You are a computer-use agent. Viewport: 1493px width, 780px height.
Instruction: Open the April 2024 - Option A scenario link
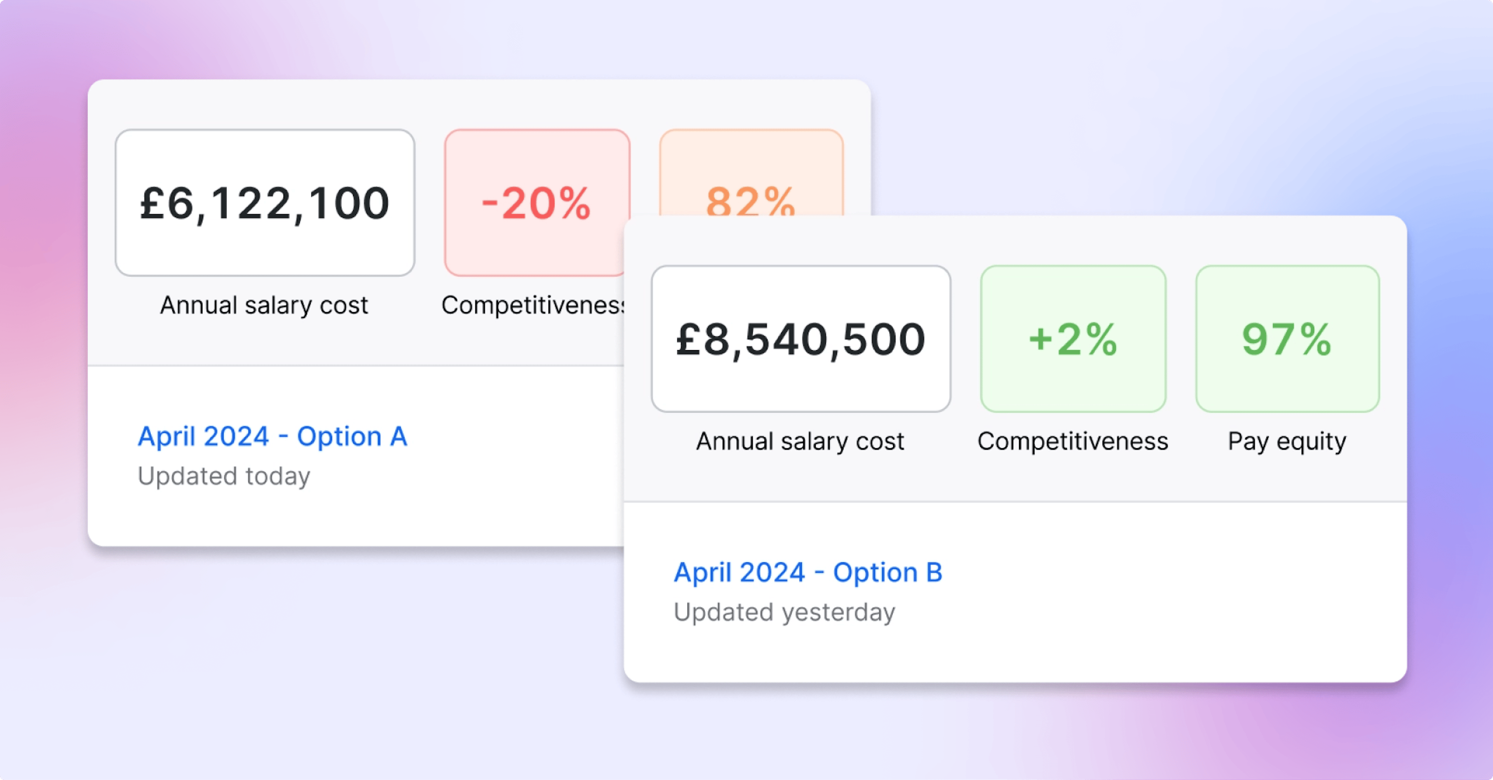point(273,436)
